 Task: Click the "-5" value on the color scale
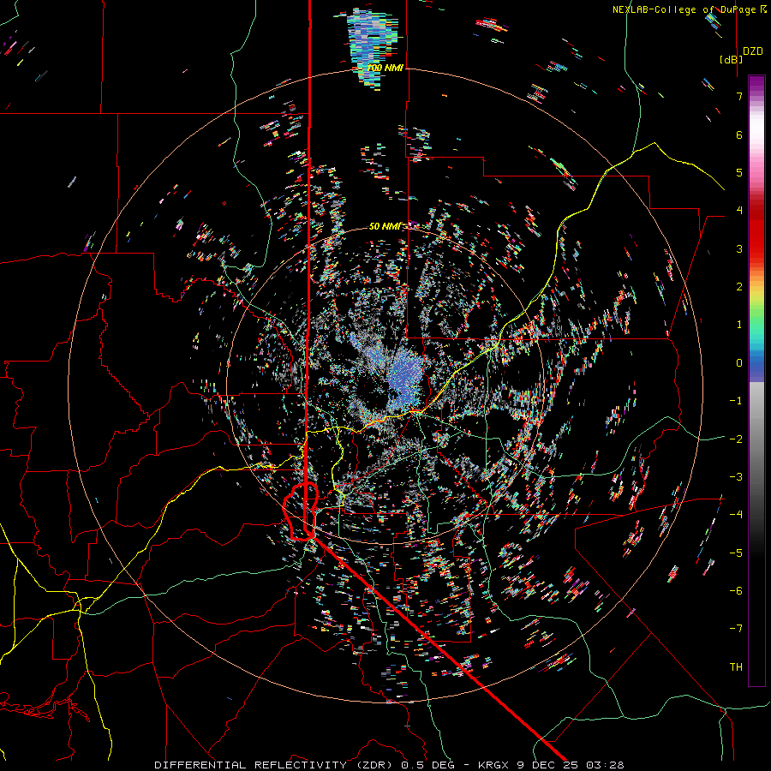coord(736,553)
